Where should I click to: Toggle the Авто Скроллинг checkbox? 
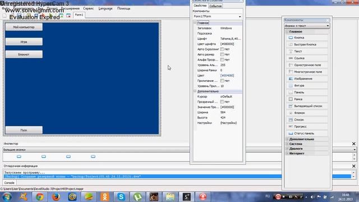point(222,49)
